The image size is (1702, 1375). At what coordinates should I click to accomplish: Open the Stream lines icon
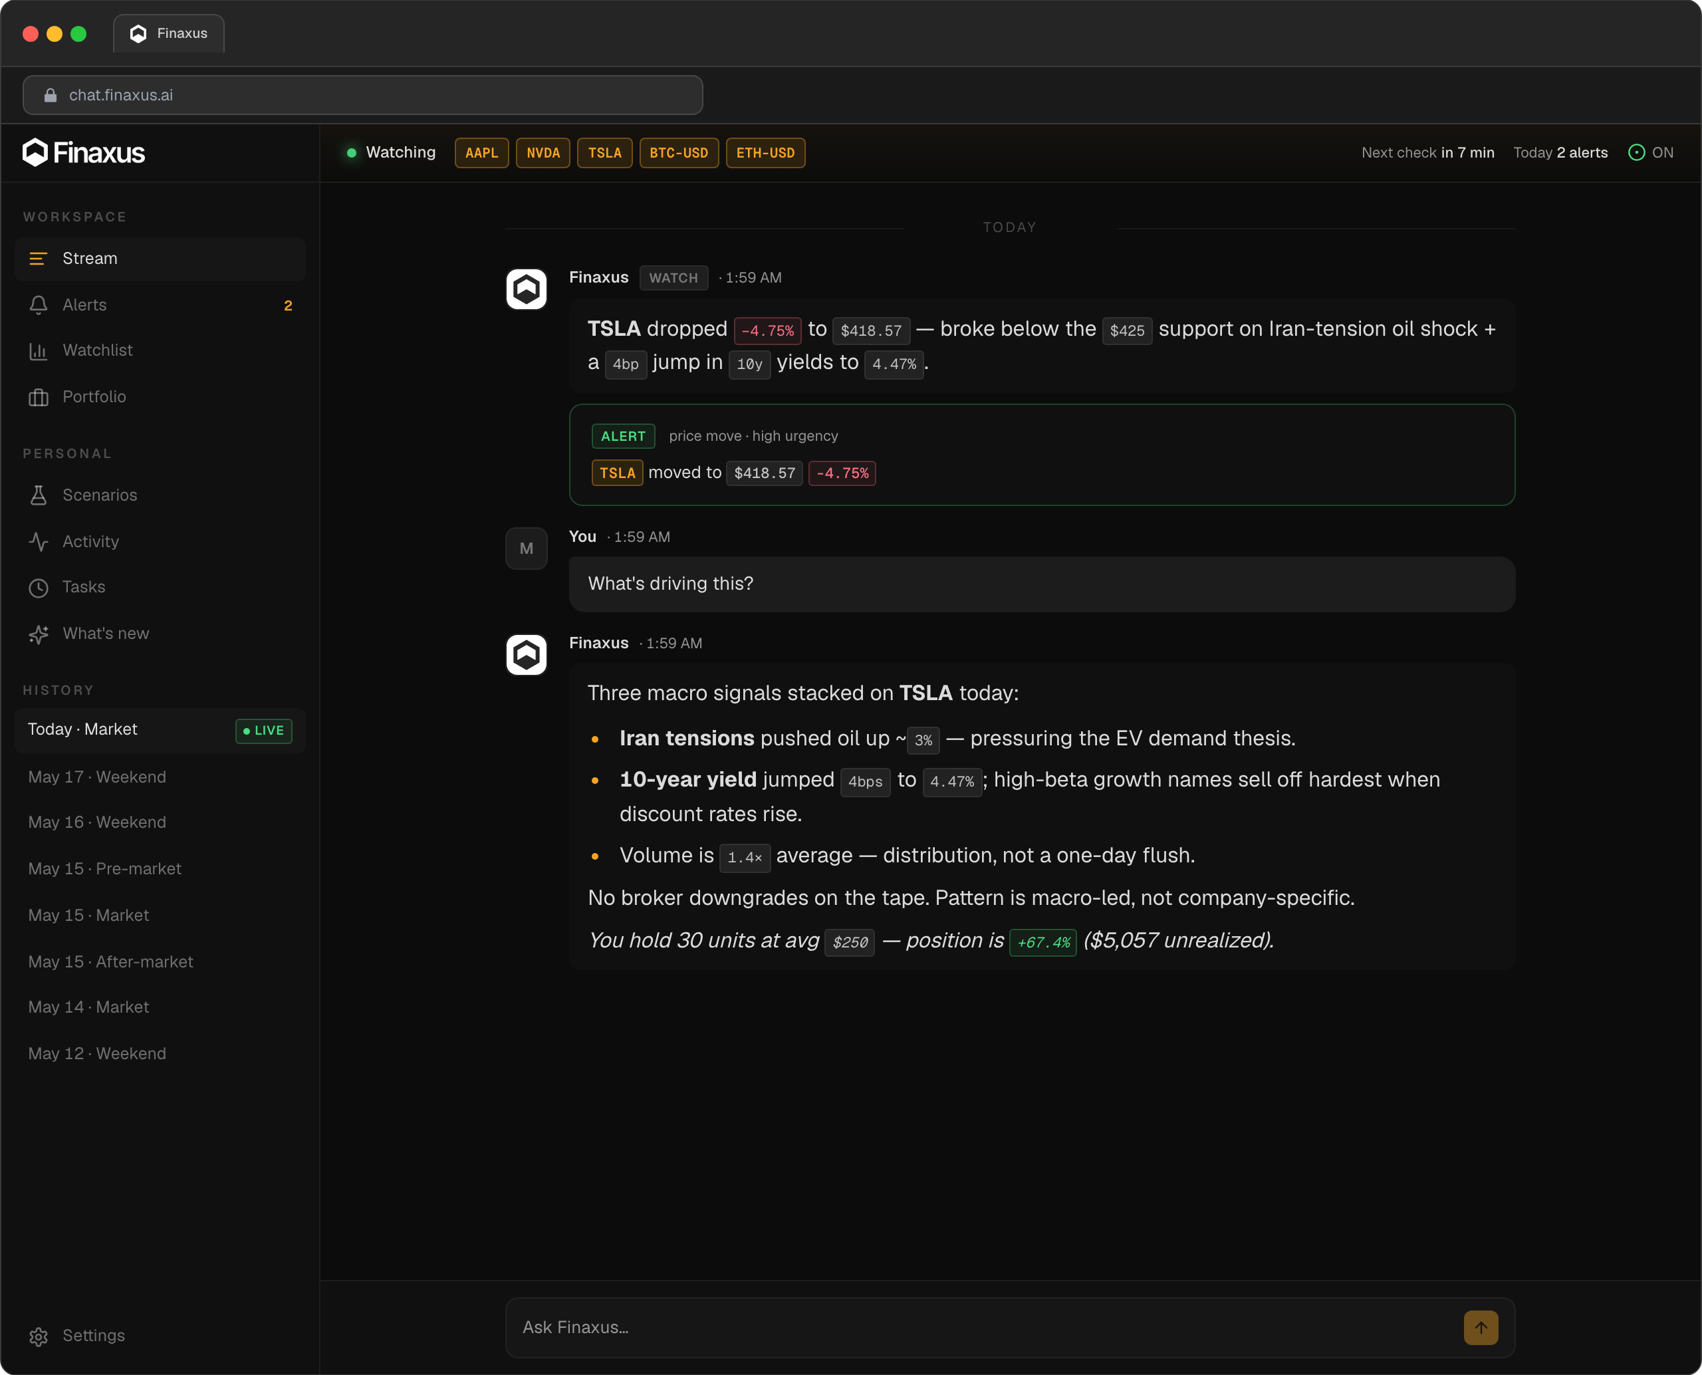38,259
